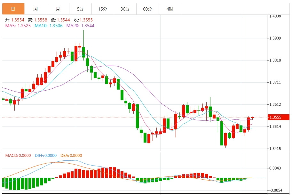Screen dimensions: 292x195
Task: Open the 60分 timeframe tab
Action: pos(147,9)
